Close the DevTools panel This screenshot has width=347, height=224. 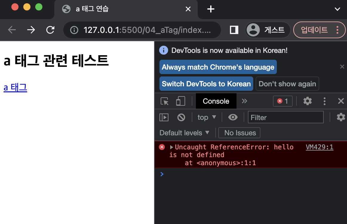[341, 101]
